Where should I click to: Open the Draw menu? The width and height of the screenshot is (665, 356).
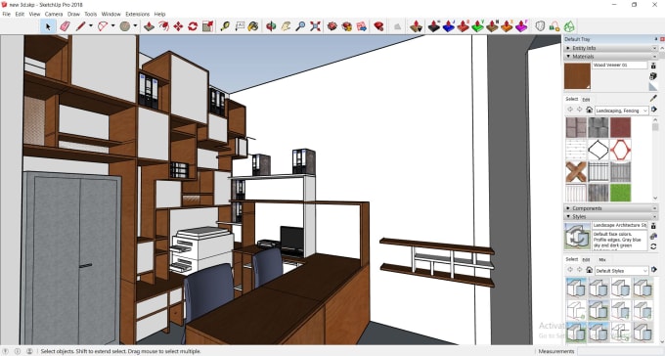73,14
